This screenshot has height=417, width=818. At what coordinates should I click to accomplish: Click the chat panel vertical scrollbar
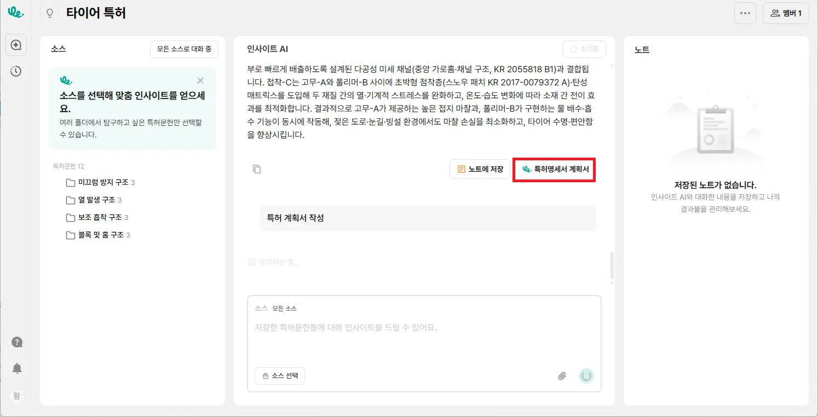coord(612,265)
